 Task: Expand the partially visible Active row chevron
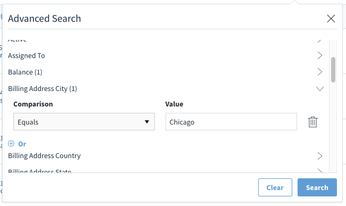point(319,41)
